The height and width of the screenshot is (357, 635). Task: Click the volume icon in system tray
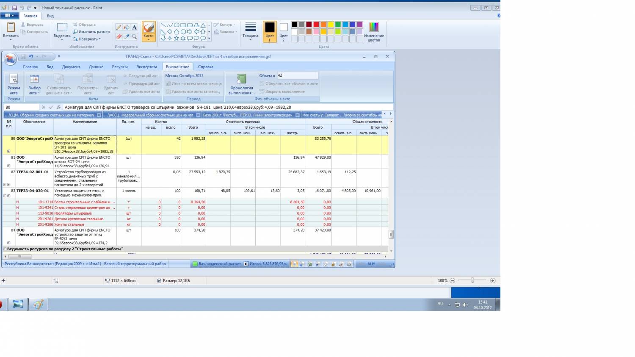point(465,305)
